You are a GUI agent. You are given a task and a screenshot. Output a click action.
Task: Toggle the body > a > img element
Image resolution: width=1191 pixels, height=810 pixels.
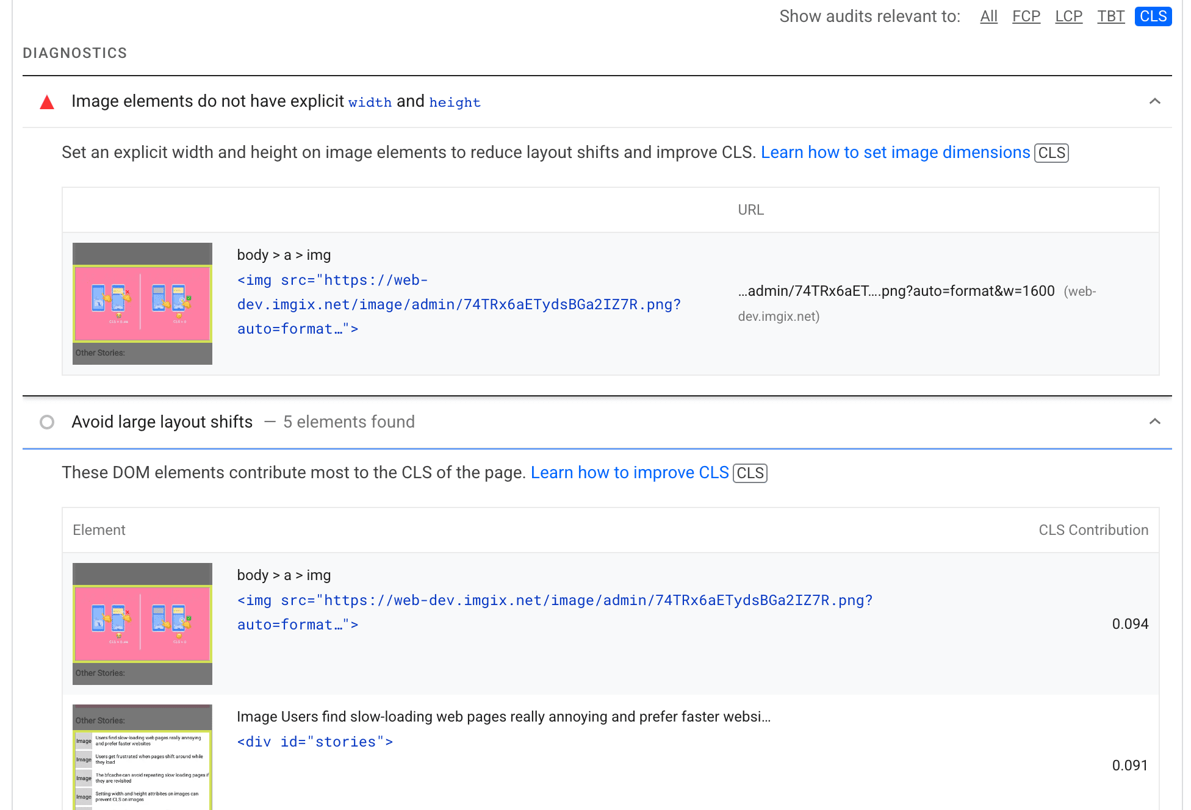(284, 255)
